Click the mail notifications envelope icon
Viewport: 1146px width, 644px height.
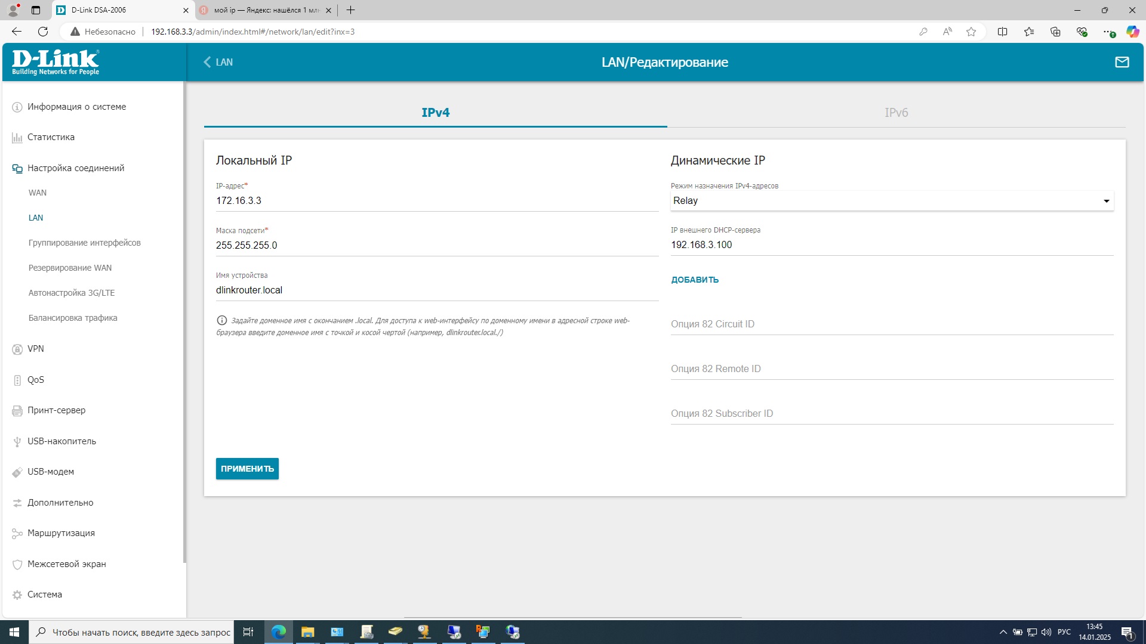pyautogui.click(x=1122, y=62)
